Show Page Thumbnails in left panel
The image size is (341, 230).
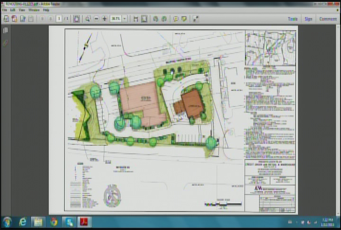point(5,30)
